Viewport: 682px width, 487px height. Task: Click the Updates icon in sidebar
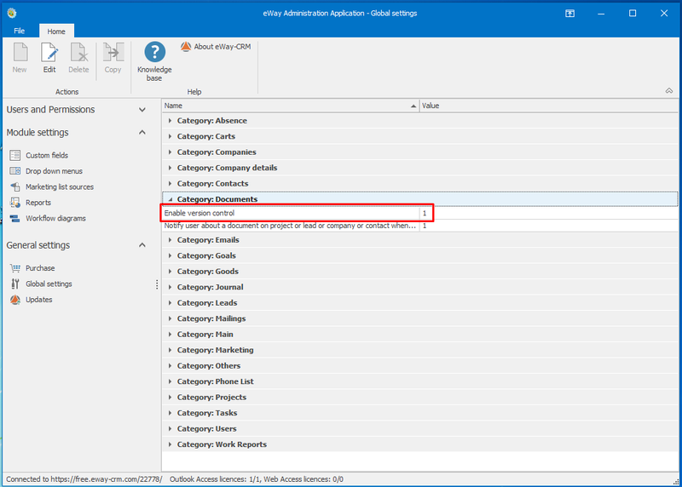15,300
